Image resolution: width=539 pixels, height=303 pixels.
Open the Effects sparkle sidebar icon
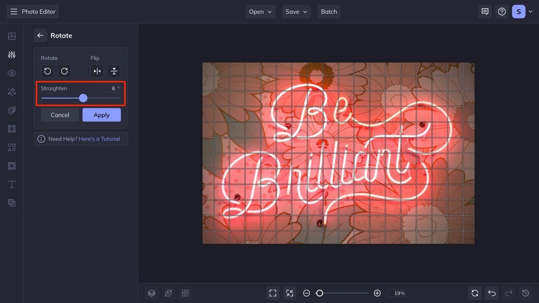coord(11,92)
